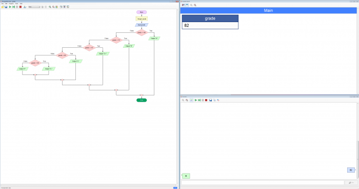Click the console input text field
Screen dimensions: 359x189
(x=263, y=182)
